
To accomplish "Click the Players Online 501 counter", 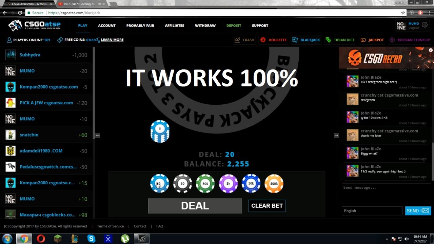I will point(28,40).
